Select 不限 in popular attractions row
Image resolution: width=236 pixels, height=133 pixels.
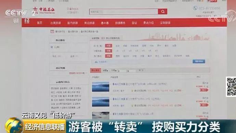108,56
